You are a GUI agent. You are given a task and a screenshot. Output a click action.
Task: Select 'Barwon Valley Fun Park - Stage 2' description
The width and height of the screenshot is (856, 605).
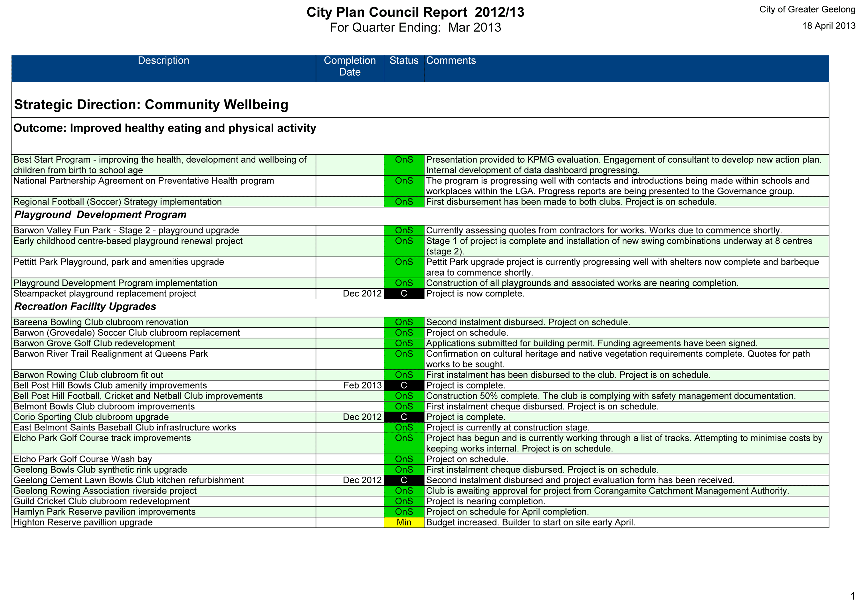126,230
